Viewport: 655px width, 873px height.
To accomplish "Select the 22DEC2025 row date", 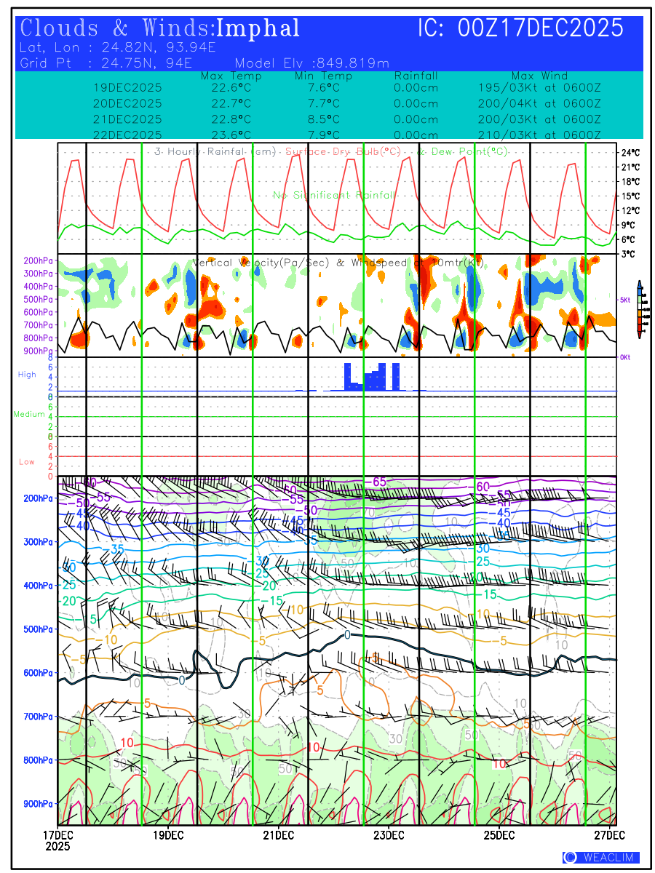I will pos(127,135).
